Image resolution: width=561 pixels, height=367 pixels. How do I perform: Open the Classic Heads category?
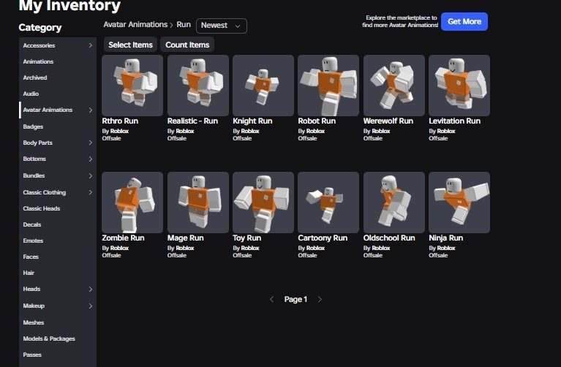(42, 208)
